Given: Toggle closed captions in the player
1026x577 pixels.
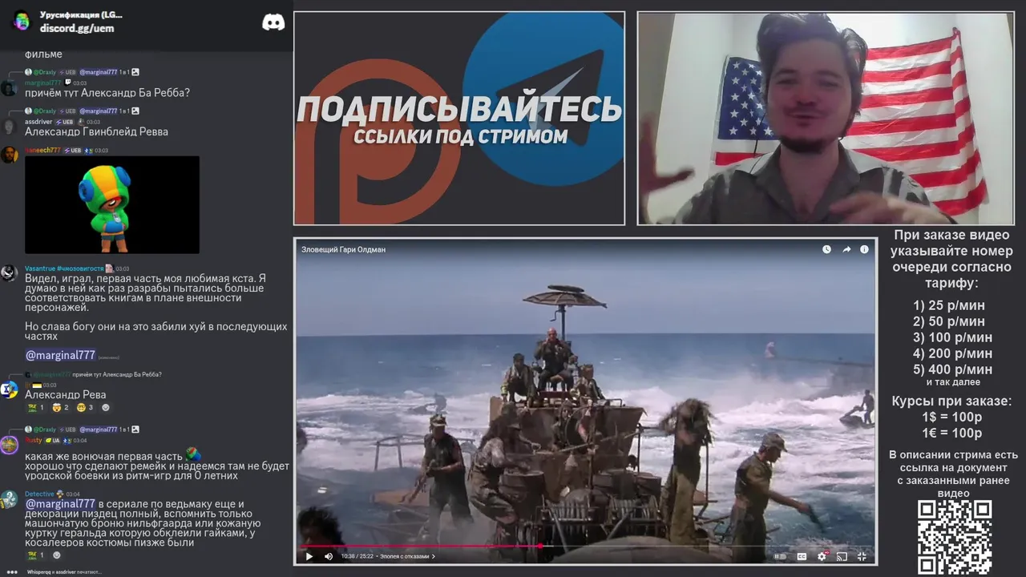Looking at the screenshot, I should 802,556.
